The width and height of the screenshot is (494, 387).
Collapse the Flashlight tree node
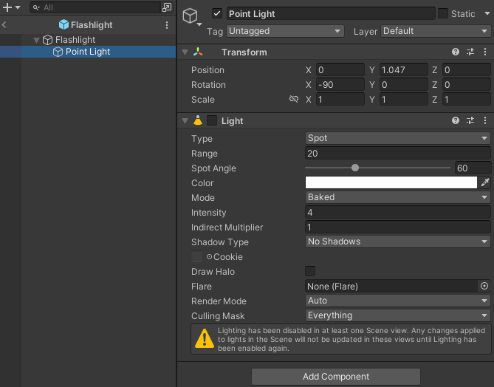(x=36, y=40)
